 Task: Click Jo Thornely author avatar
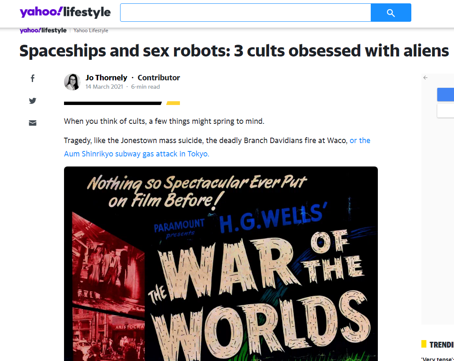click(x=72, y=82)
